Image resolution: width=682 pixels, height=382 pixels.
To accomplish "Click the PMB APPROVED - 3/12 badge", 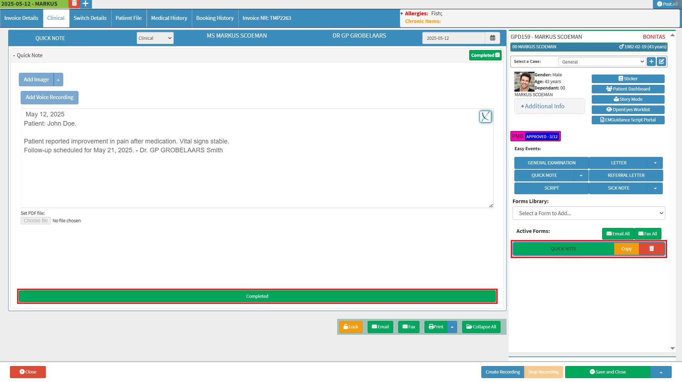I will tap(536, 136).
